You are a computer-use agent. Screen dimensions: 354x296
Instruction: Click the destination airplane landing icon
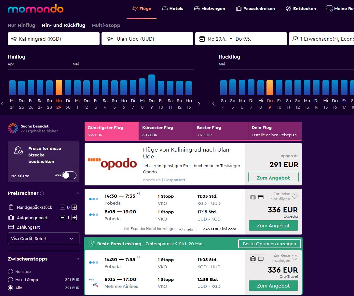110,39
